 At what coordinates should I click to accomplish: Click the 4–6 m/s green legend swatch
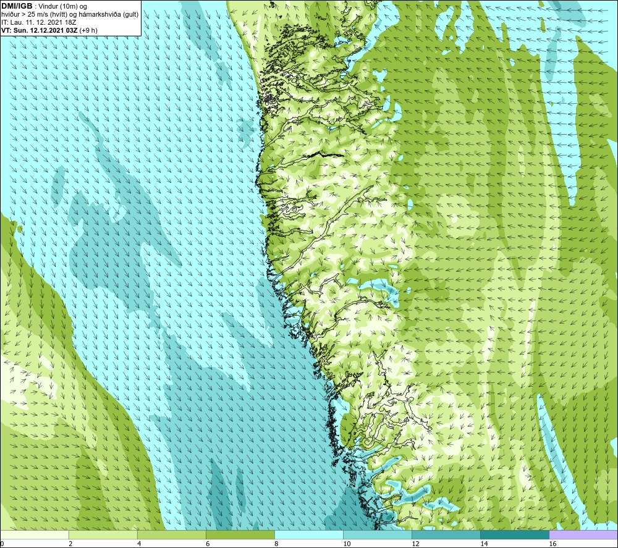171,534
